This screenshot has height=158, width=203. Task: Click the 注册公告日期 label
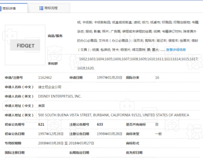(x=79, y=134)
